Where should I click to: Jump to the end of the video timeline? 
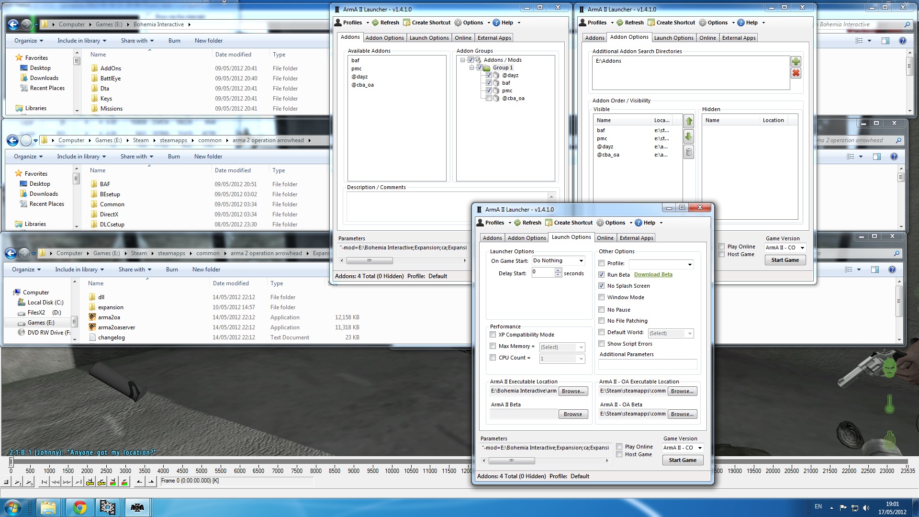(78, 482)
